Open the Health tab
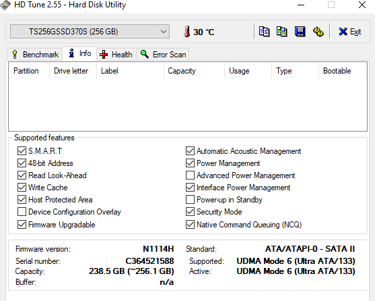 tap(116, 55)
